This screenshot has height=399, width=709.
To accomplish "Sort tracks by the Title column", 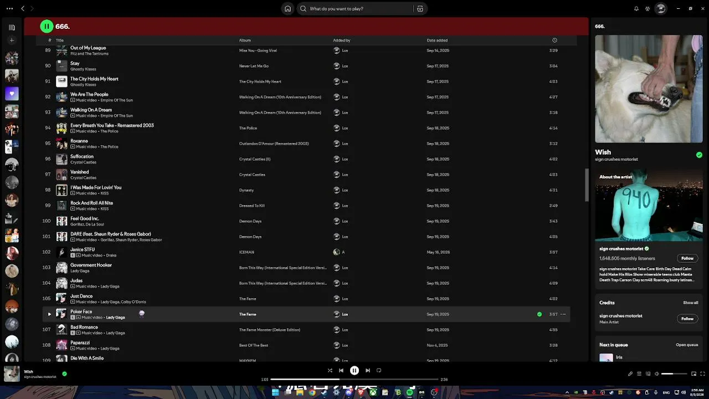I will (60, 40).
